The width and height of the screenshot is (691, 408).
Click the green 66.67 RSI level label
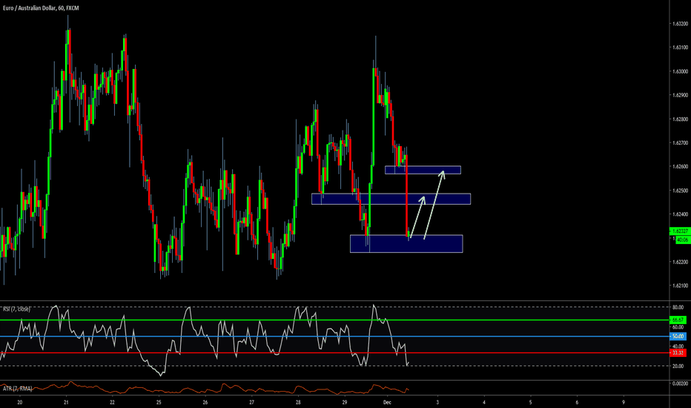[678, 320]
